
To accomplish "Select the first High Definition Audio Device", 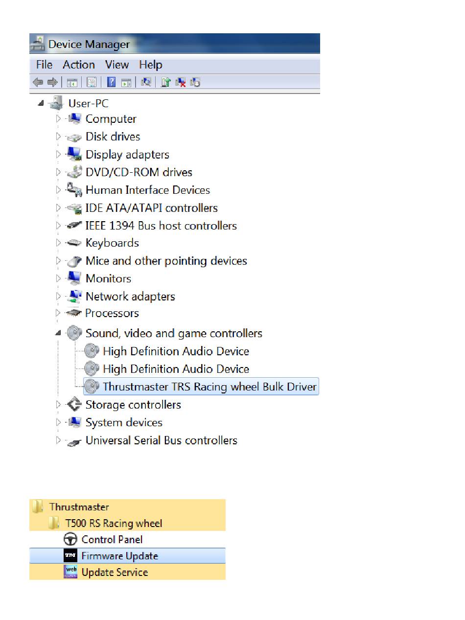I will click(176, 351).
